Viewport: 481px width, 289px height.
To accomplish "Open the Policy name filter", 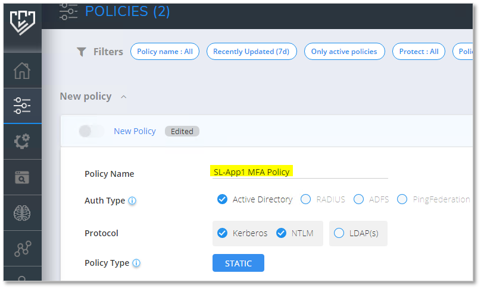I will (x=165, y=52).
